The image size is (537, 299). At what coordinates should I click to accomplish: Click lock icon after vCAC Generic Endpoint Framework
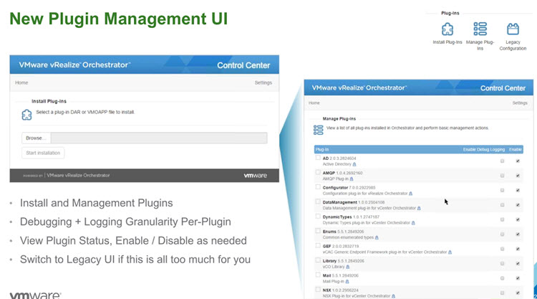[450, 252]
